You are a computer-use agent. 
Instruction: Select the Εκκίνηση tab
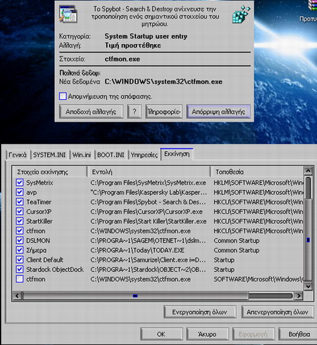point(177,154)
